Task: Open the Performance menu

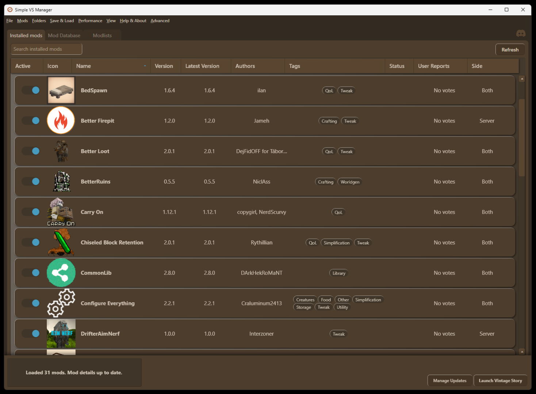Action: (90, 21)
